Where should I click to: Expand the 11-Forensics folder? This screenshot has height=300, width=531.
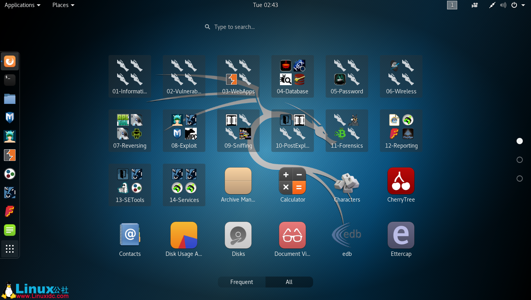(x=347, y=130)
